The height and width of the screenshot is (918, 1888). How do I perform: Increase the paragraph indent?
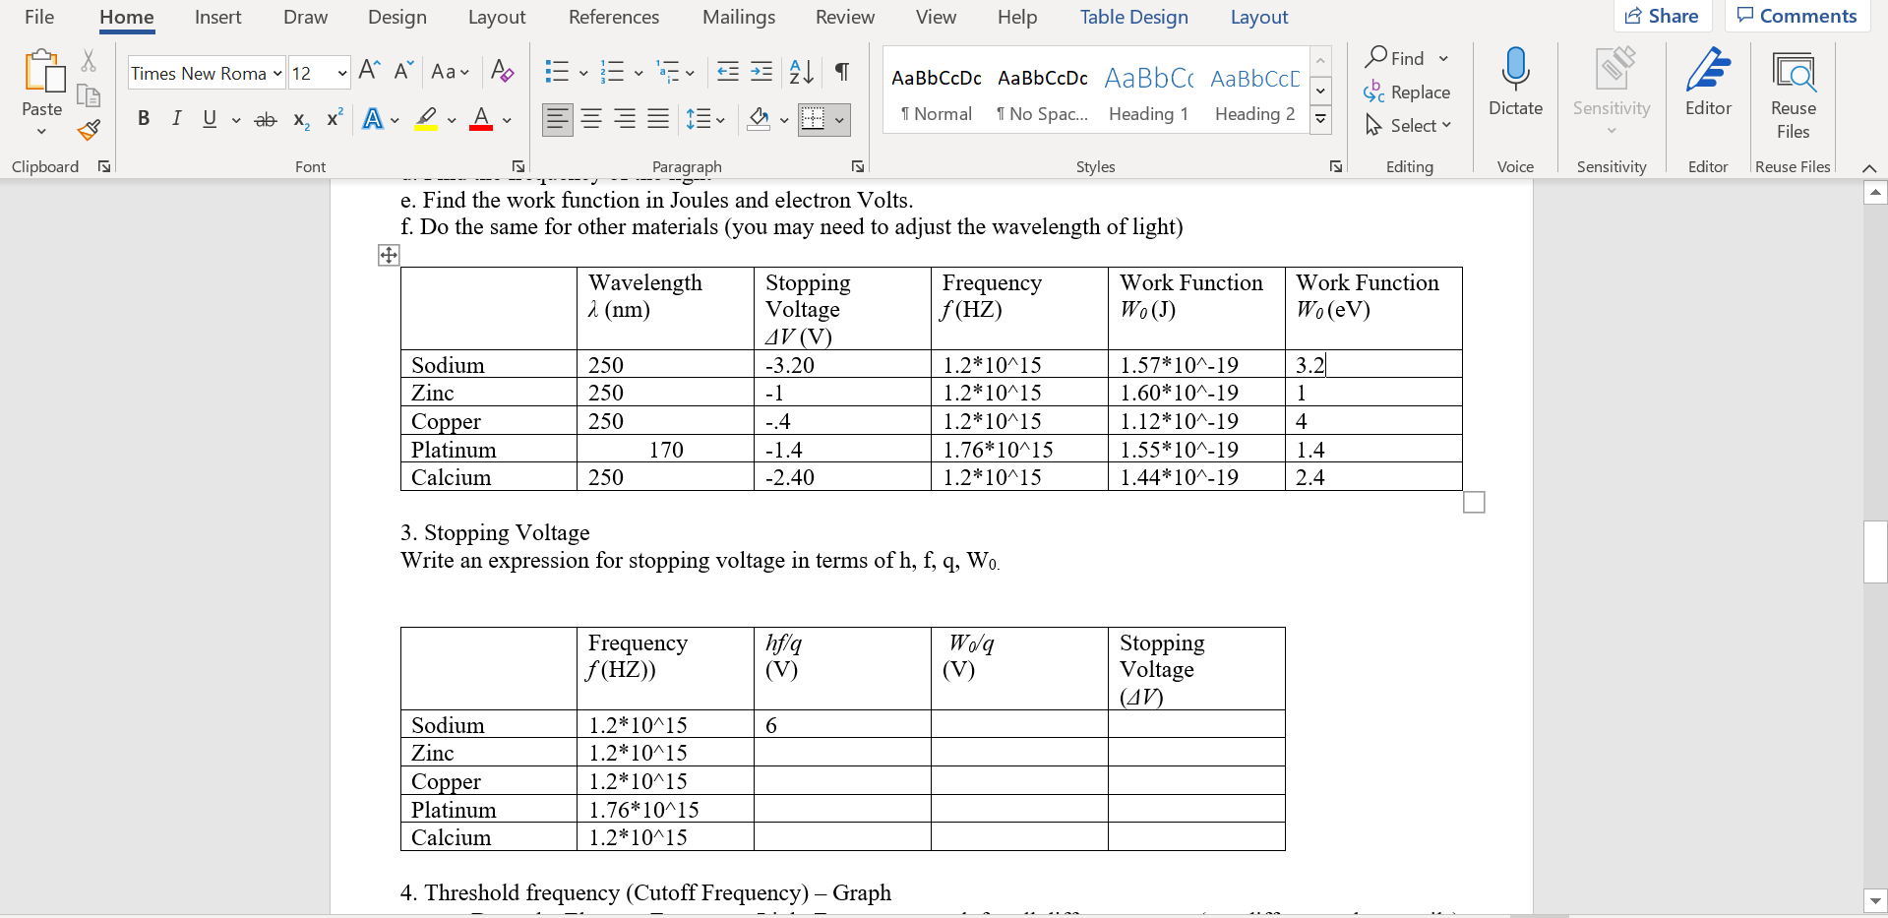click(761, 71)
